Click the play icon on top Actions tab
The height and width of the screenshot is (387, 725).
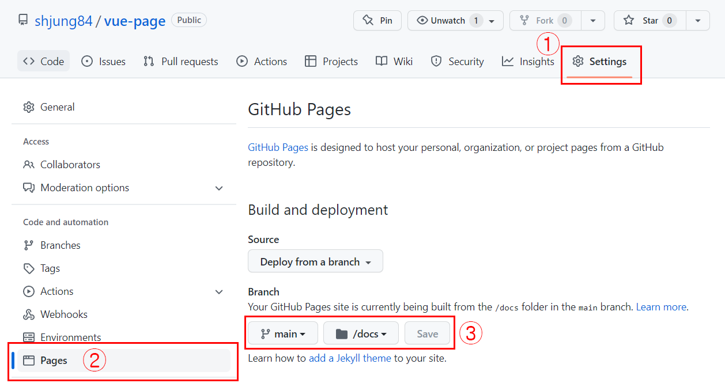(x=242, y=61)
